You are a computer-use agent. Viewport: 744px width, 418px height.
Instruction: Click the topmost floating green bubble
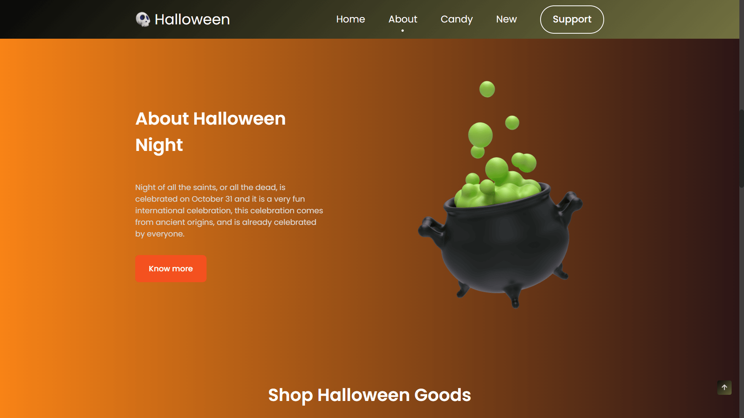point(487,89)
